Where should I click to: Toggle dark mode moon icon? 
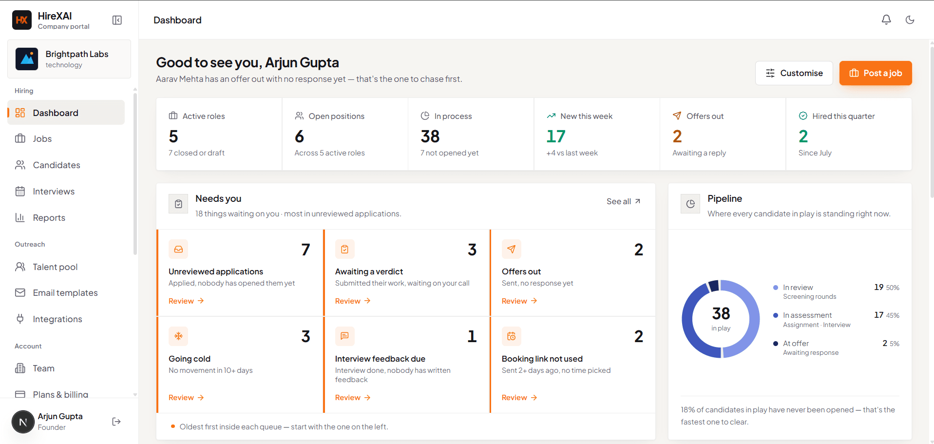(910, 20)
